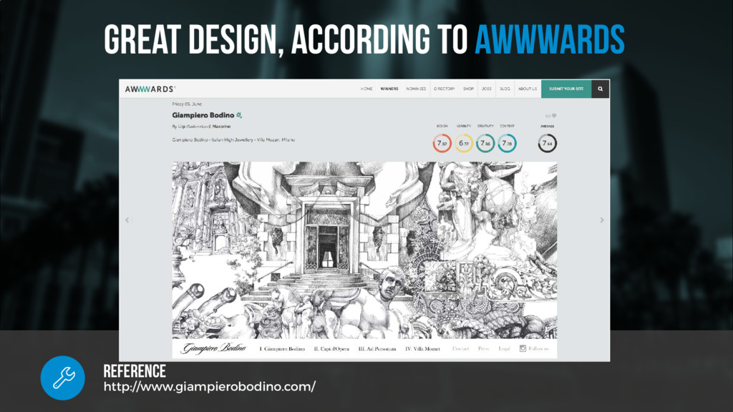
Task: Open the Home menu item
Action: coord(366,89)
